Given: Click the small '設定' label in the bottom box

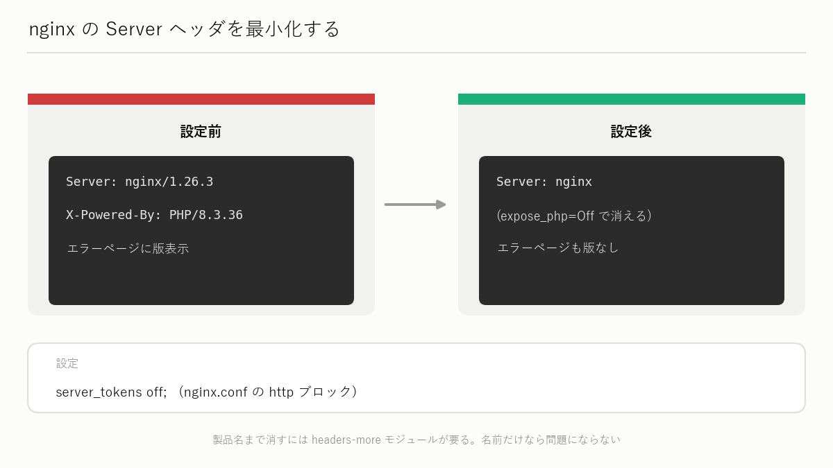Looking at the screenshot, I should [67, 363].
